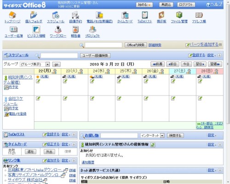Open the ToDoリスト app icon in toolbar
Image resolution: width=230 pixels, height=184 pixels.
pos(145,15)
